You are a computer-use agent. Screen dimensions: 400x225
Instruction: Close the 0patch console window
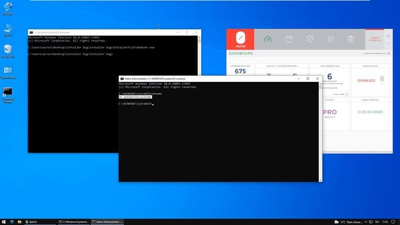point(388,36)
